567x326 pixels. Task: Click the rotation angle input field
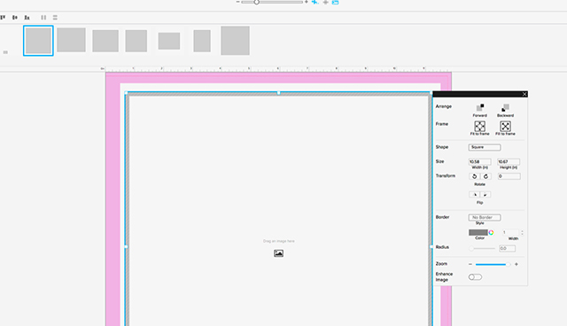coord(509,176)
